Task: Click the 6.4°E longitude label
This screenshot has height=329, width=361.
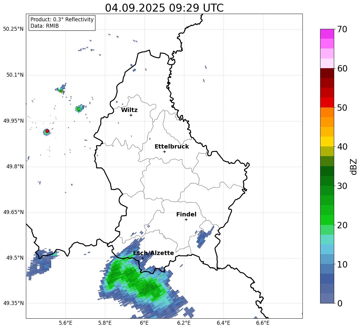Action: click(x=223, y=323)
